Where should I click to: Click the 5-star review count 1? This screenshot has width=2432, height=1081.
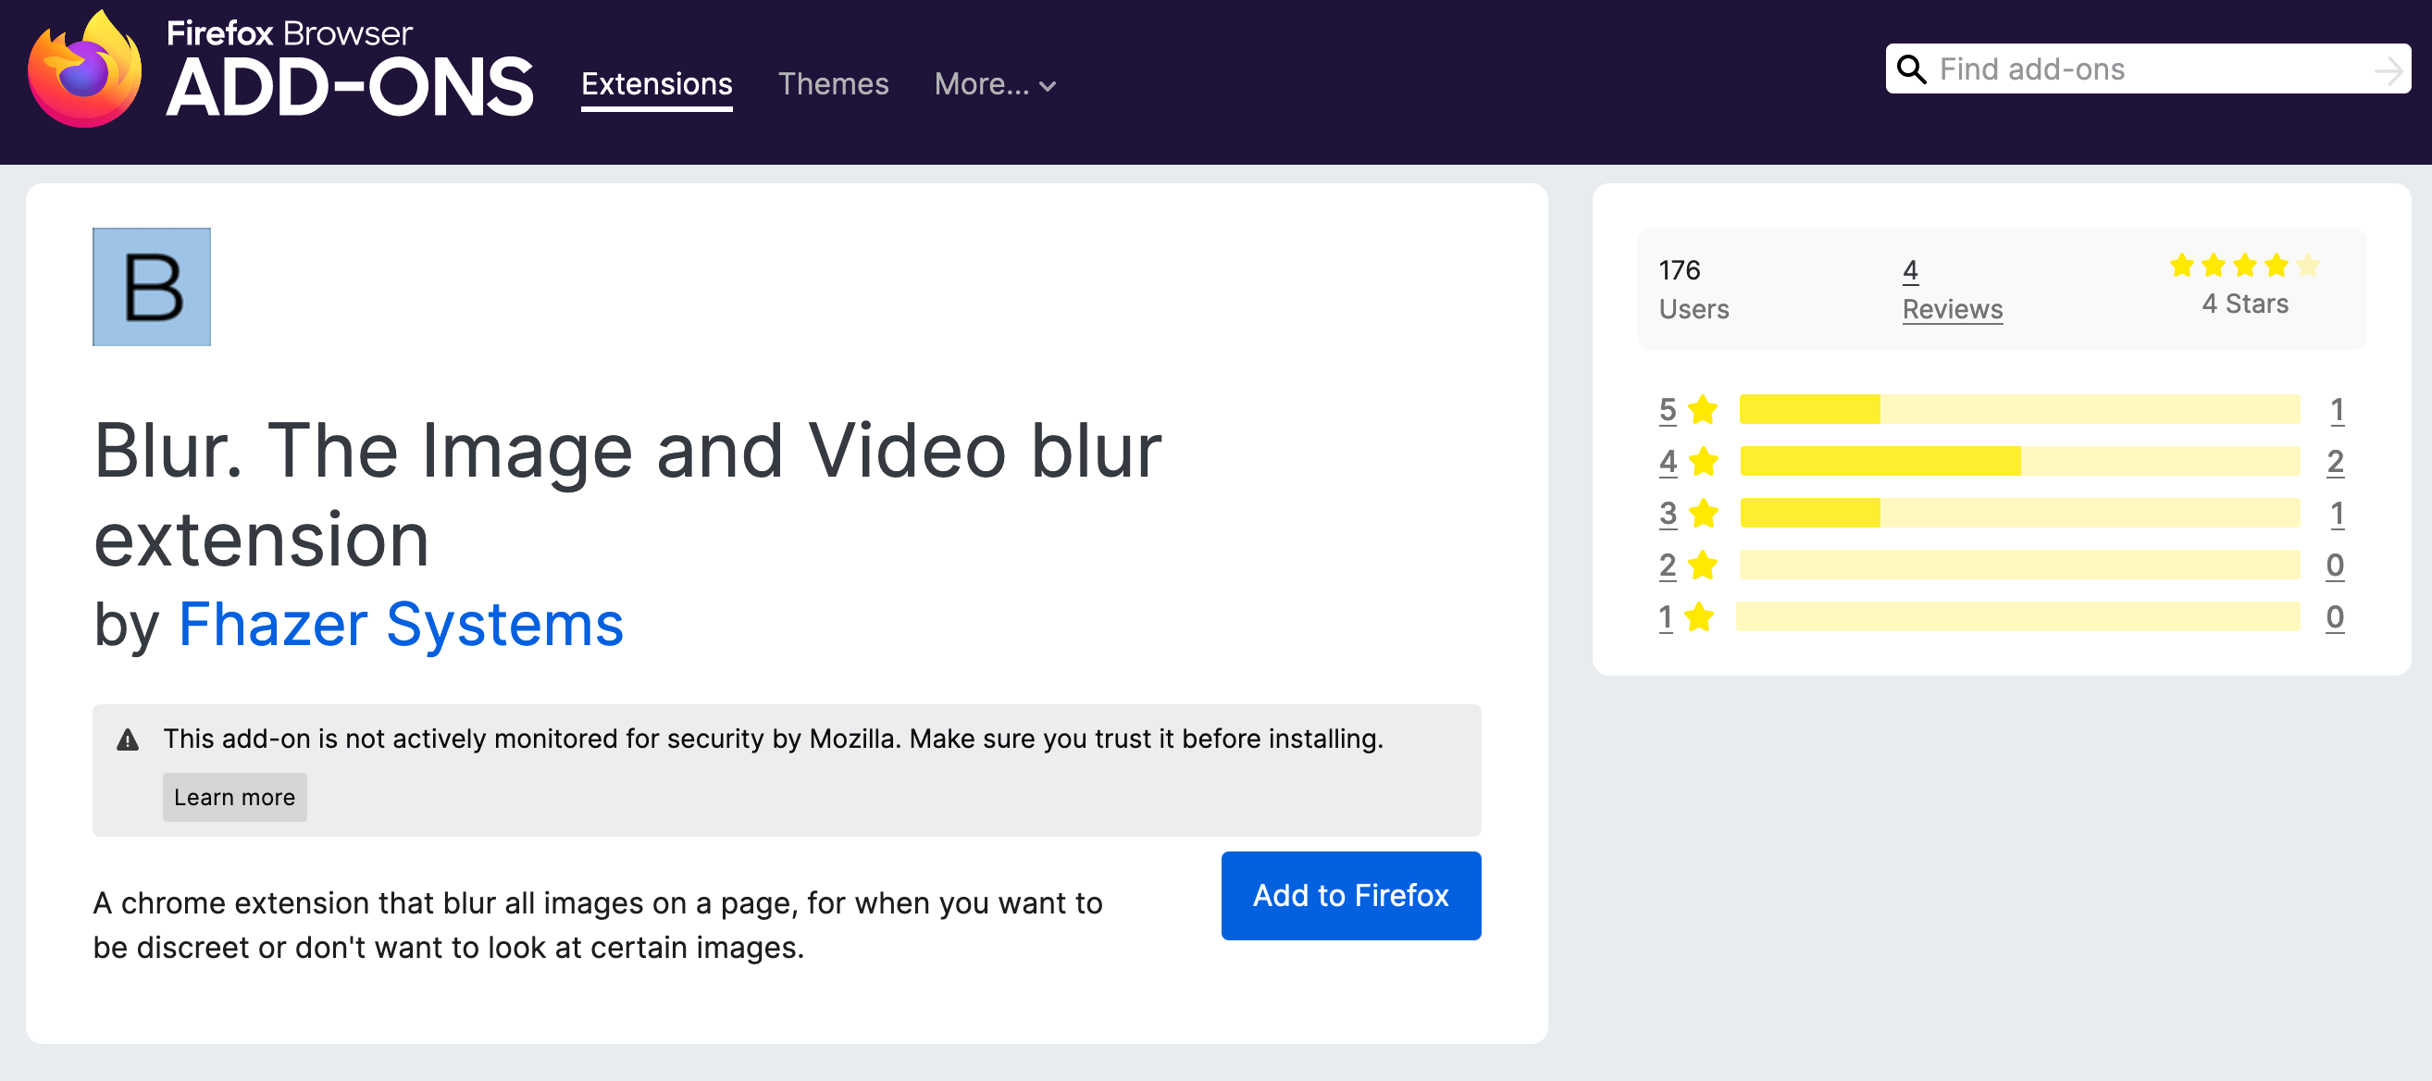pyautogui.click(x=2337, y=410)
